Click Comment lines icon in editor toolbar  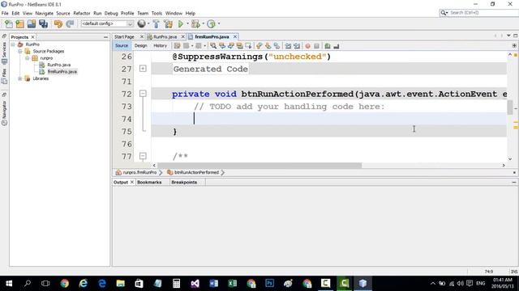pyautogui.click(x=328, y=46)
